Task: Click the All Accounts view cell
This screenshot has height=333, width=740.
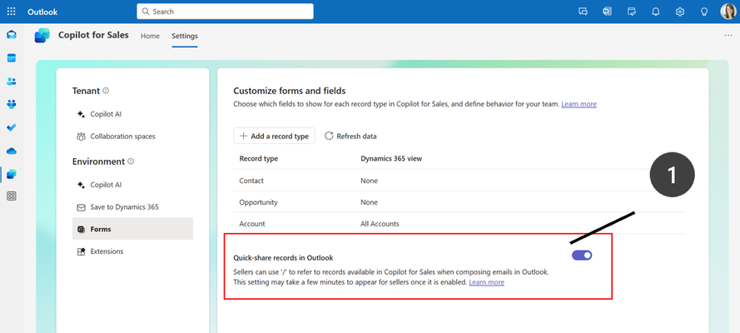Action: (380, 224)
